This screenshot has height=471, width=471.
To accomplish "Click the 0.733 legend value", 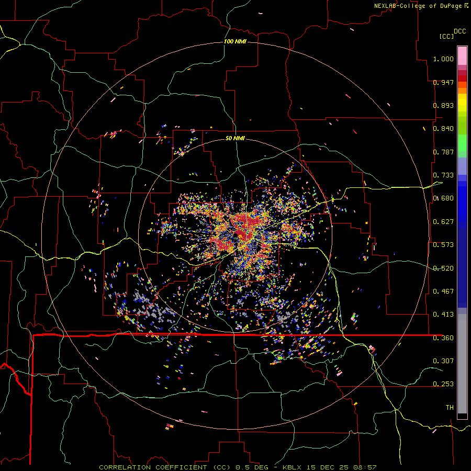I will (x=443, y=175).
